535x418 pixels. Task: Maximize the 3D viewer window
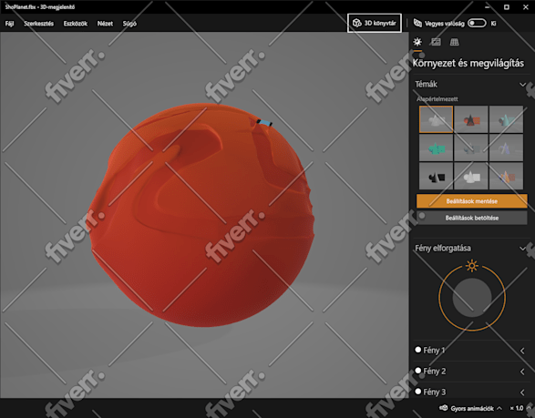click(x=507, y=6)
